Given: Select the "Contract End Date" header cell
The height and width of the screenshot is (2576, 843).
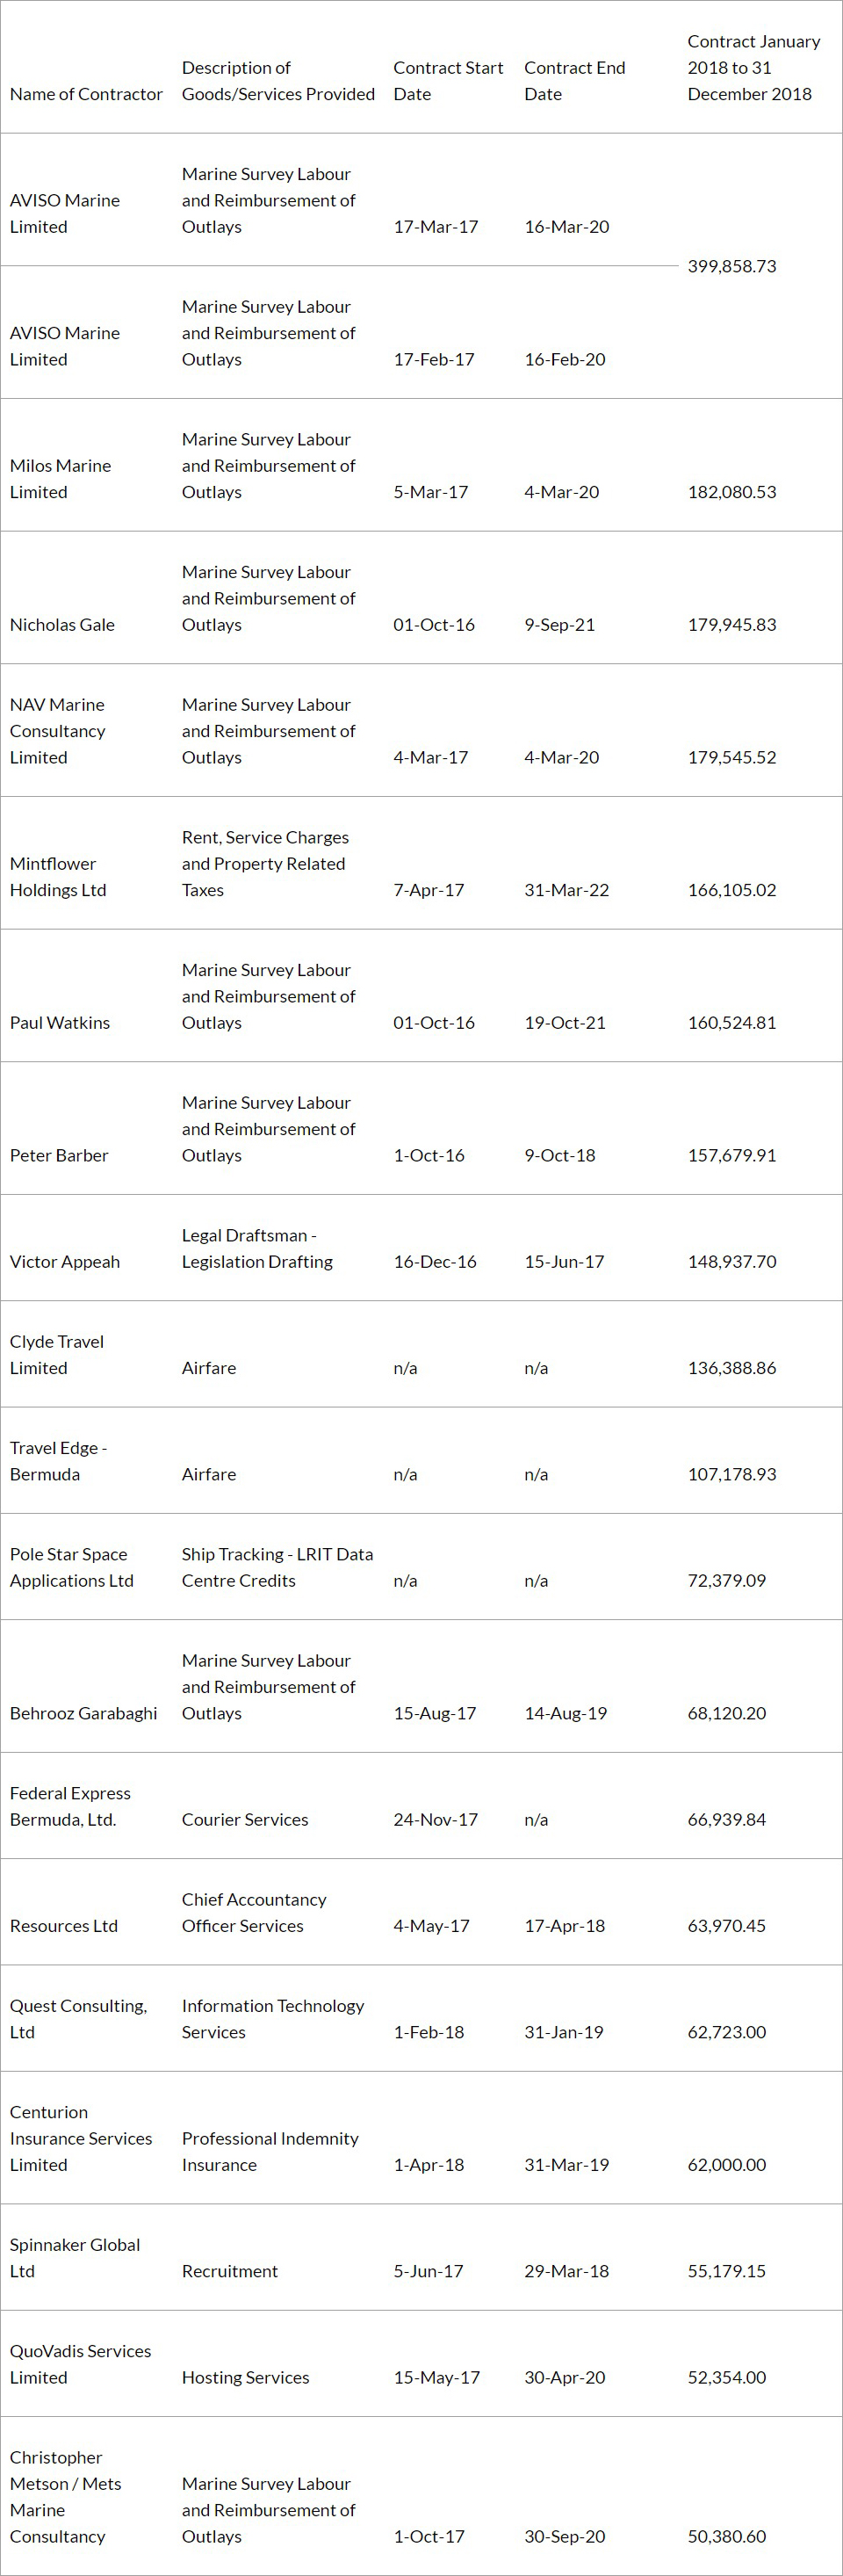Looking at the screenshot, I should pos(574,81).
